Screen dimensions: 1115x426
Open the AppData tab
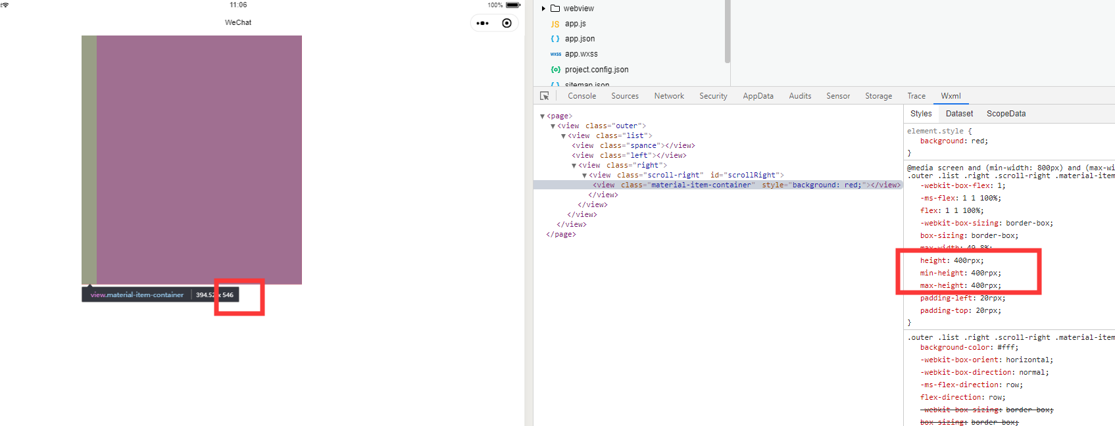(x=758, y=96)
